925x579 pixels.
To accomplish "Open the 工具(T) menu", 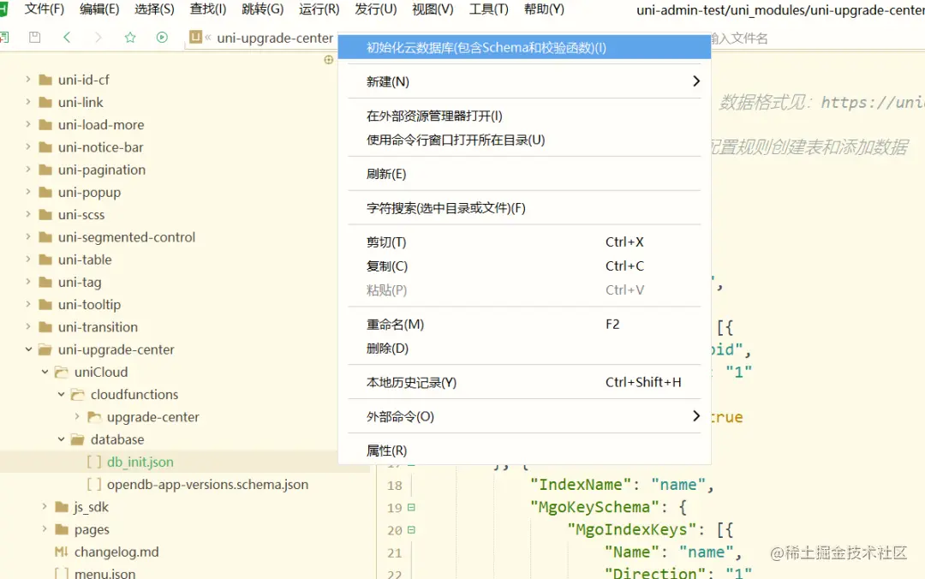I will 488,9.
